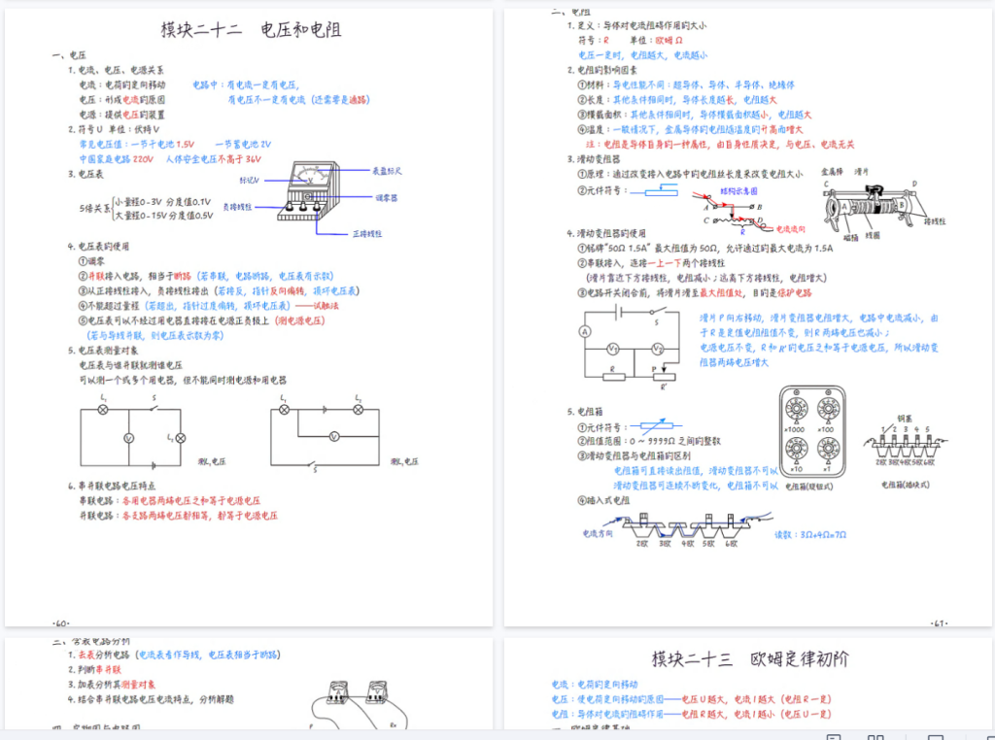Screen dimensions: 995x740
Task: Click the step ①调零
Action: pyautogui.click(x=91, y=261)
